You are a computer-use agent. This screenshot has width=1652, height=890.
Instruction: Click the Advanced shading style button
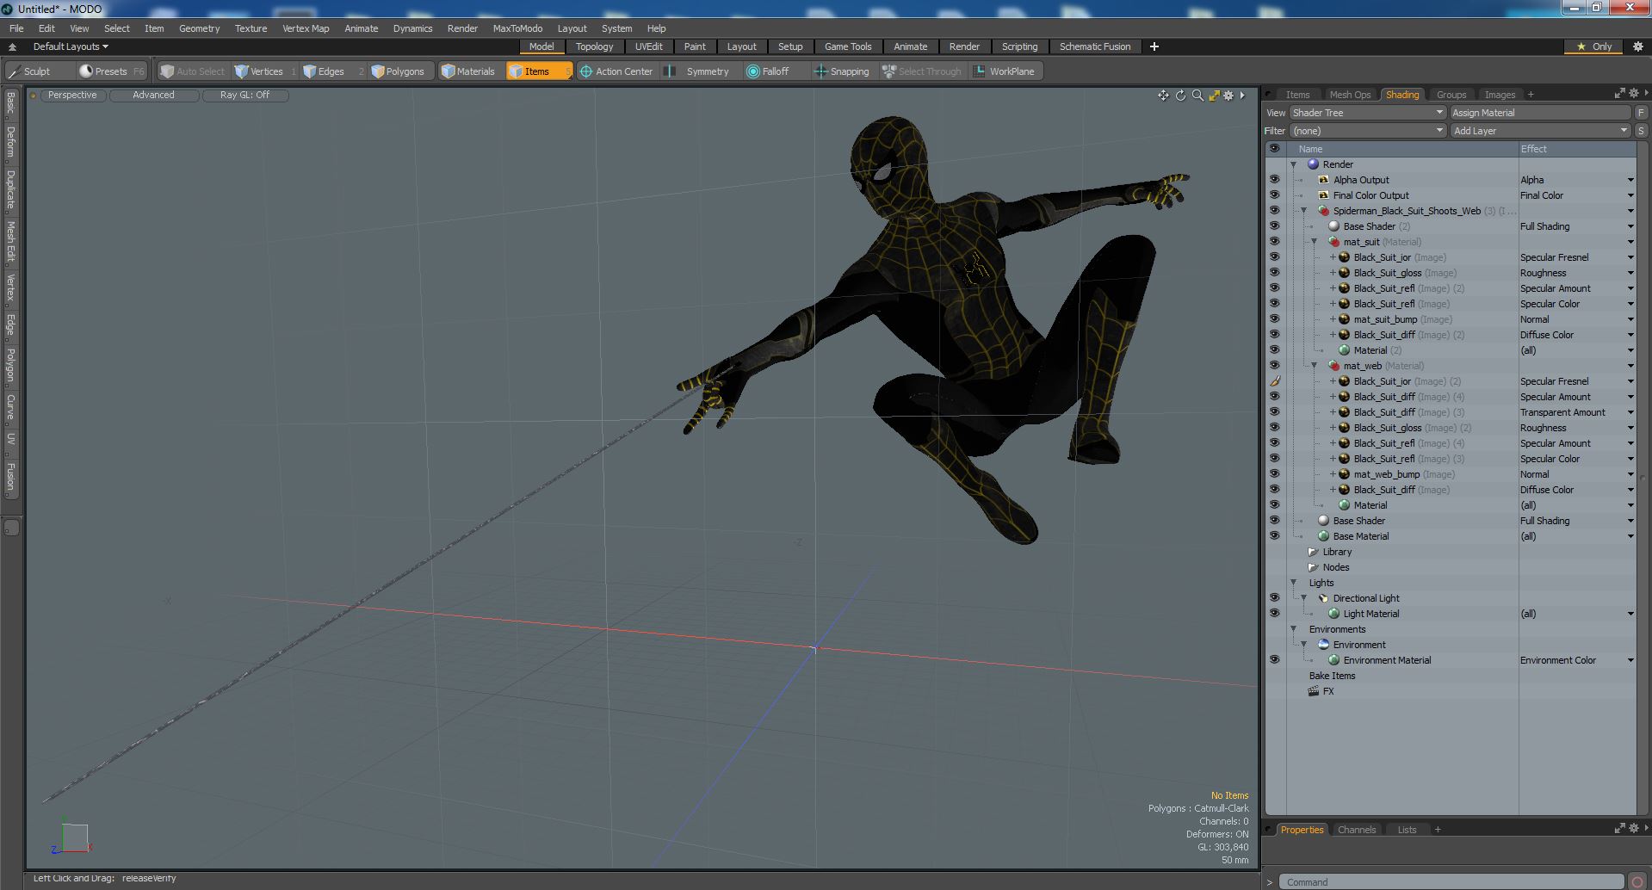pos(153,96)
